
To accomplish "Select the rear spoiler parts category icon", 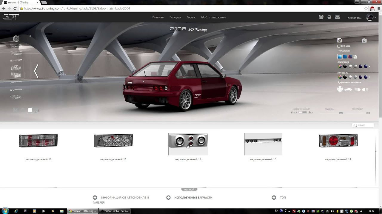I will click(x=16, y=90).
